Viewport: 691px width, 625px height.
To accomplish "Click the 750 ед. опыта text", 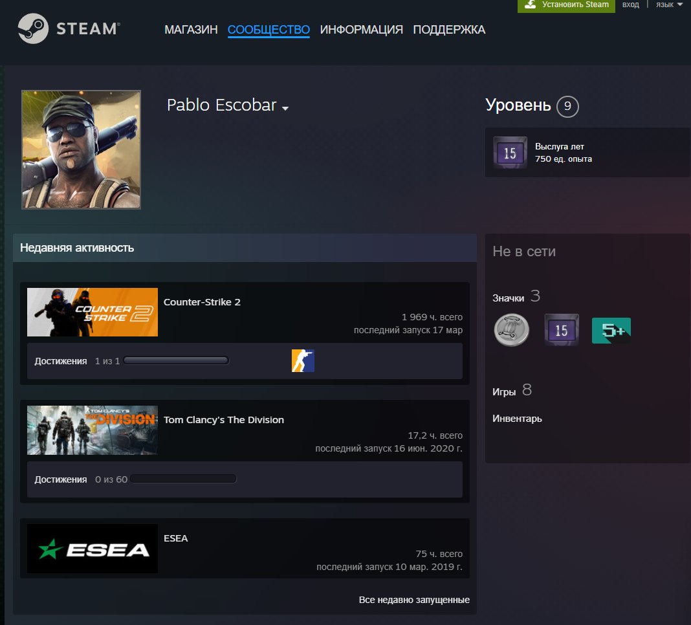I will point(563,159).
